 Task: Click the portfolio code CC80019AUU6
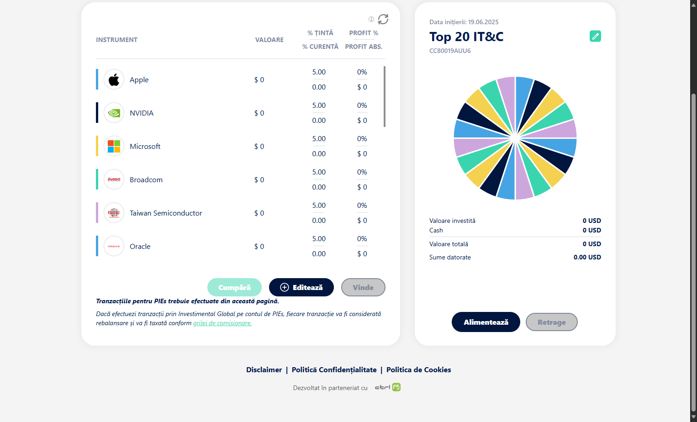click(x=450, y=51)
